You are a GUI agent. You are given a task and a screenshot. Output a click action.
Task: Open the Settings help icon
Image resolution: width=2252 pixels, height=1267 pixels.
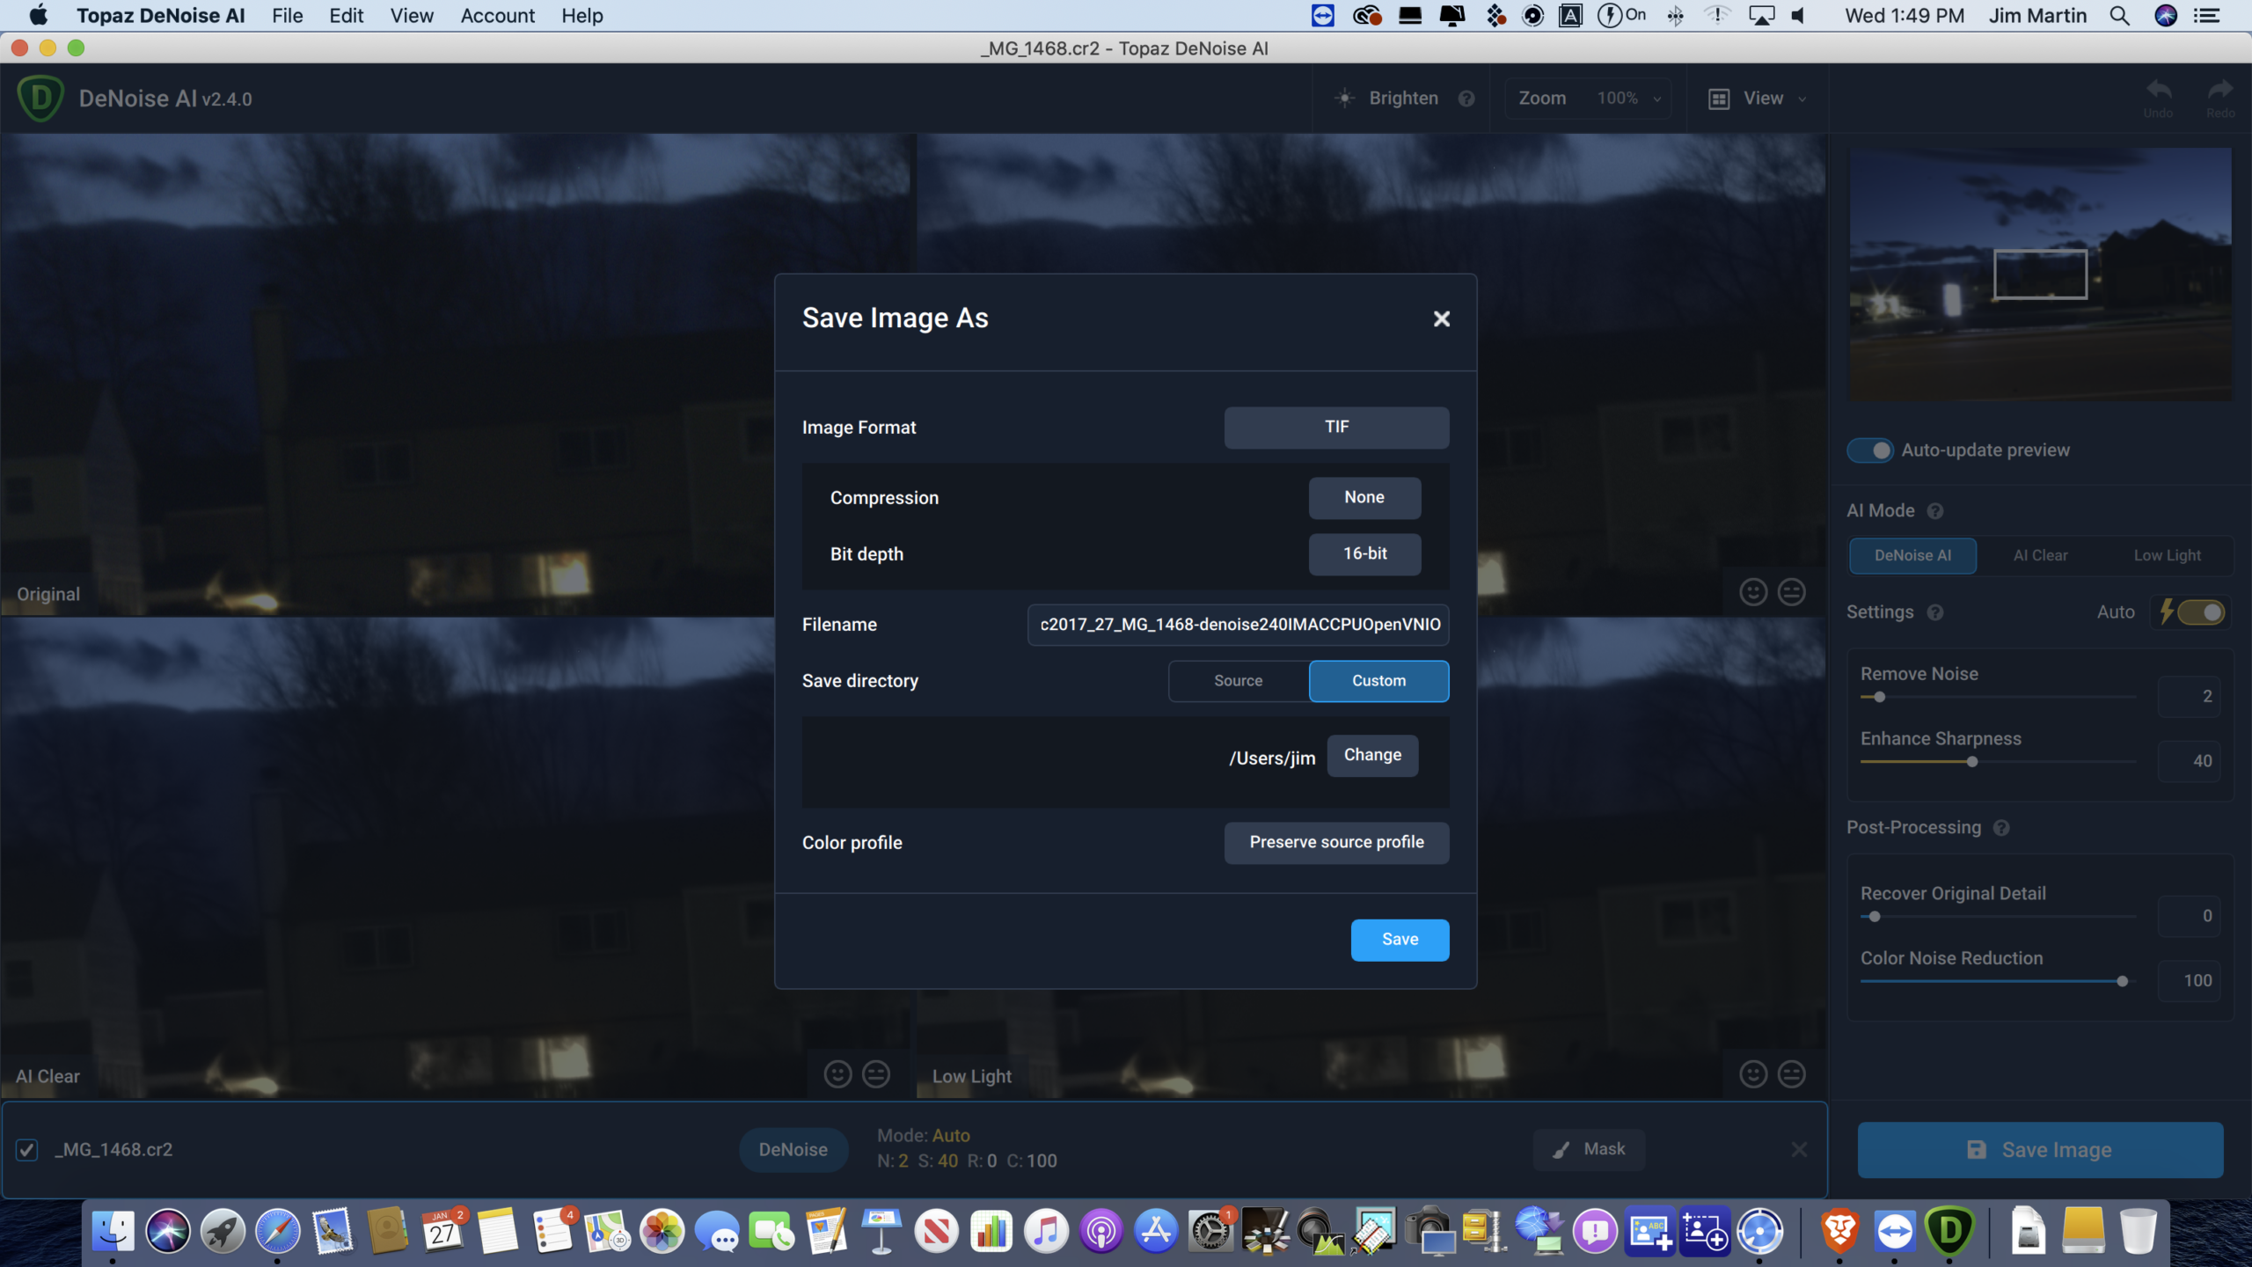click(1935, 612)
